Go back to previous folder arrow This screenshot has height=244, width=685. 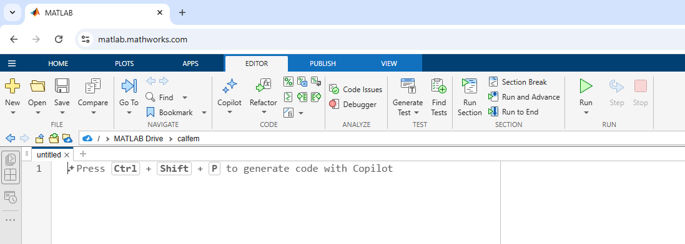(11, 139)
